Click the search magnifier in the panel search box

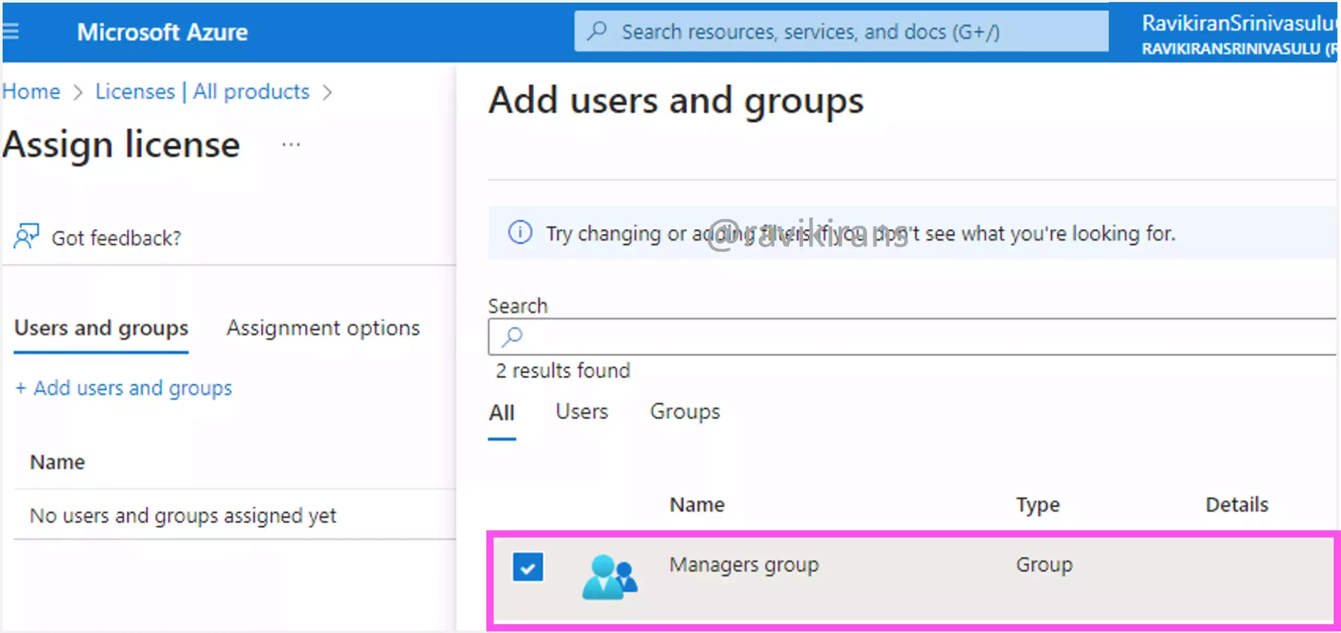tap(512, 337)
